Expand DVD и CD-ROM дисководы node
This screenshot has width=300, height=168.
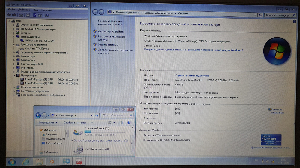click(14, 25)
